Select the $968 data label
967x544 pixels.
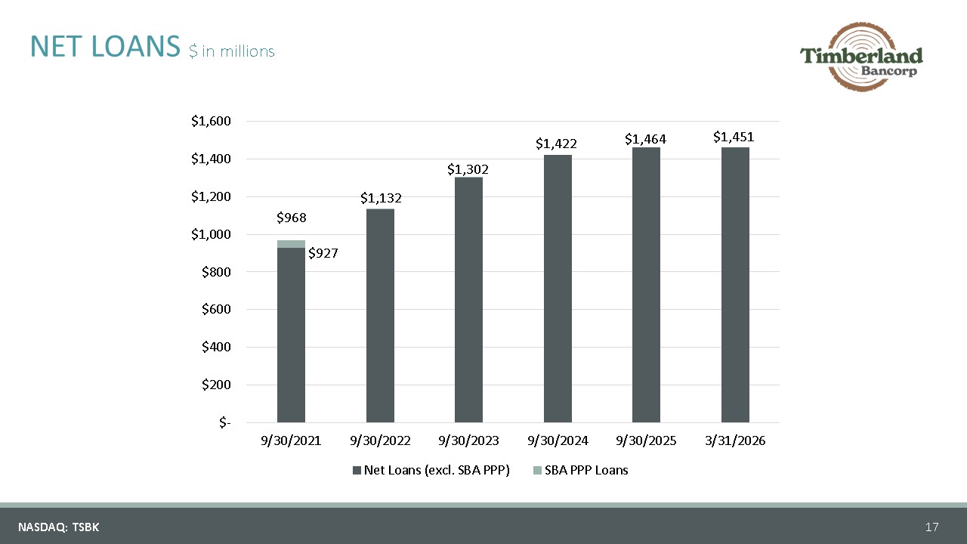click(x=291, y=218)
